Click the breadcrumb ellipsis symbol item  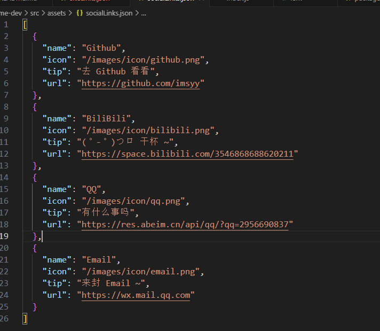tap(144, 13)
